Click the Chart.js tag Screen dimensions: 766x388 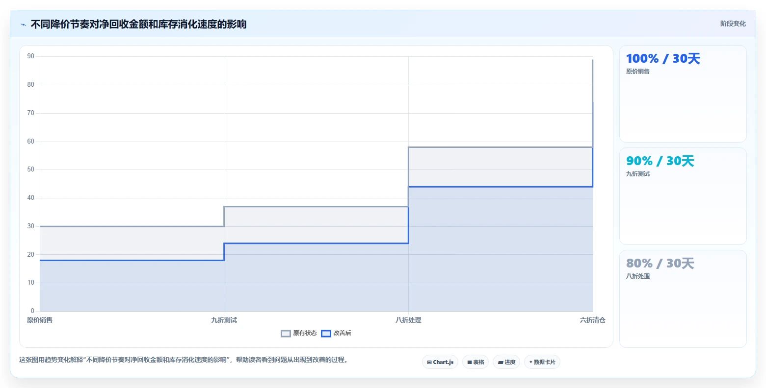coord(440,362)
